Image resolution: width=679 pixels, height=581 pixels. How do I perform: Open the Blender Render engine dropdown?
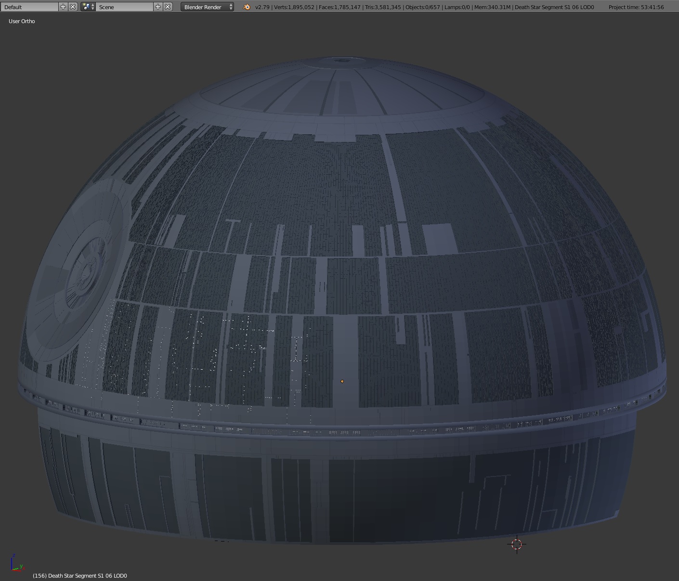[207, 7]
